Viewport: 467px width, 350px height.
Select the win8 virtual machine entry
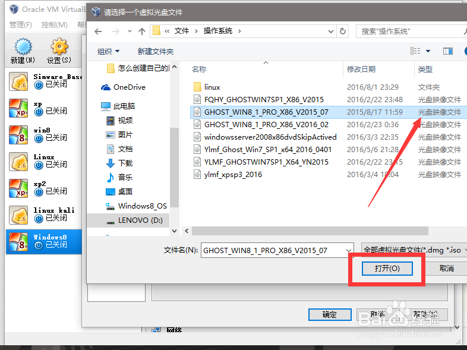point(45,135)
